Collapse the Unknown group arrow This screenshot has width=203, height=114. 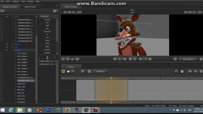point(7,50)
